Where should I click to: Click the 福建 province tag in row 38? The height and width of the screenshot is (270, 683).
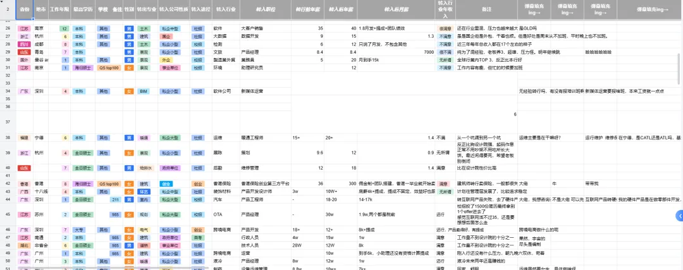click(x=24, y=138)
